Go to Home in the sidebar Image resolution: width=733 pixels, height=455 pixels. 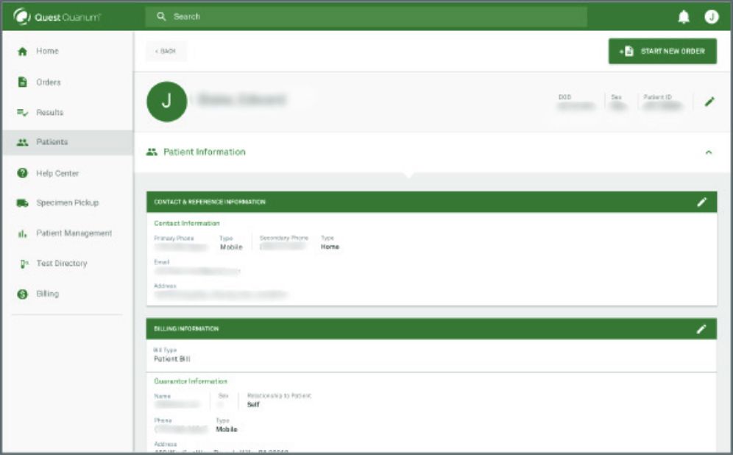[47, 52]
